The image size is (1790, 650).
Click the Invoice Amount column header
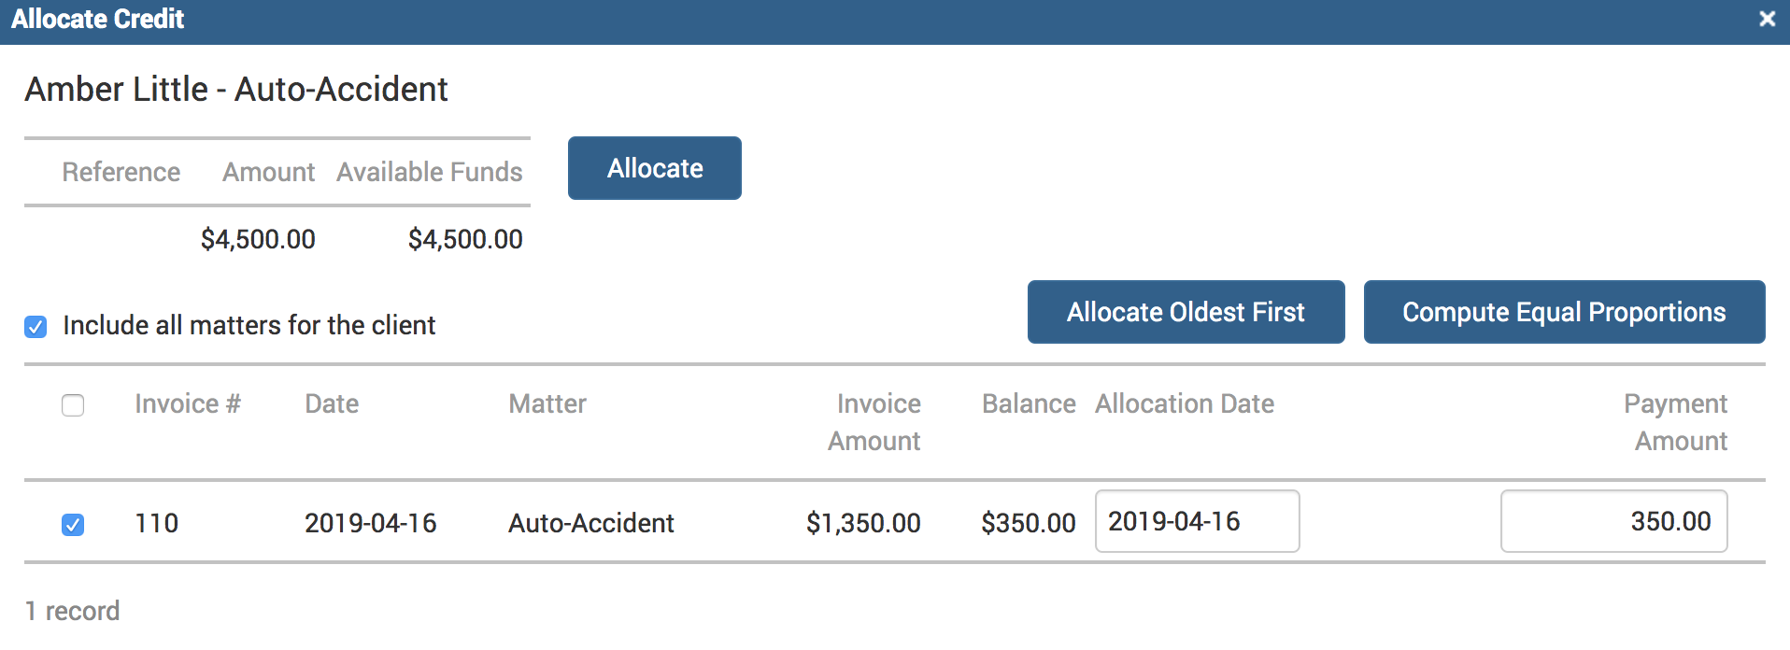pos(874,422)
